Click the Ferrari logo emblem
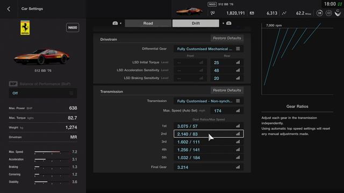 [x=25, y=28]
